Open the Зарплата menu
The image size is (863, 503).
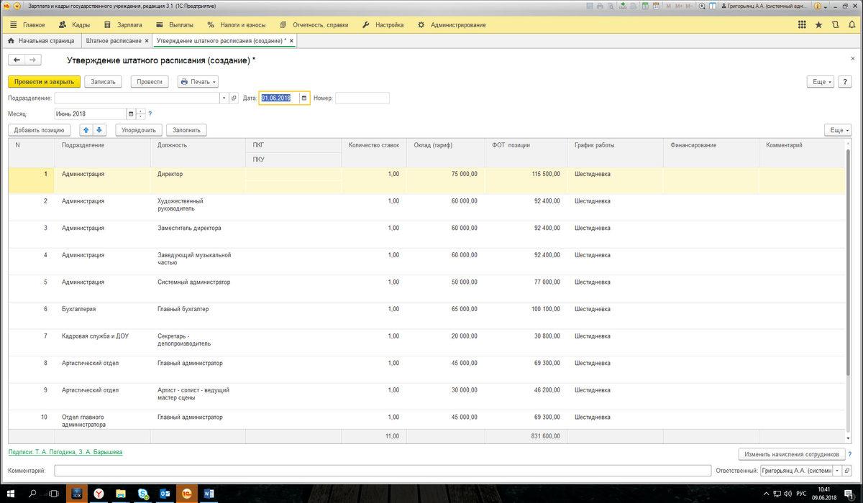point(123,24)
